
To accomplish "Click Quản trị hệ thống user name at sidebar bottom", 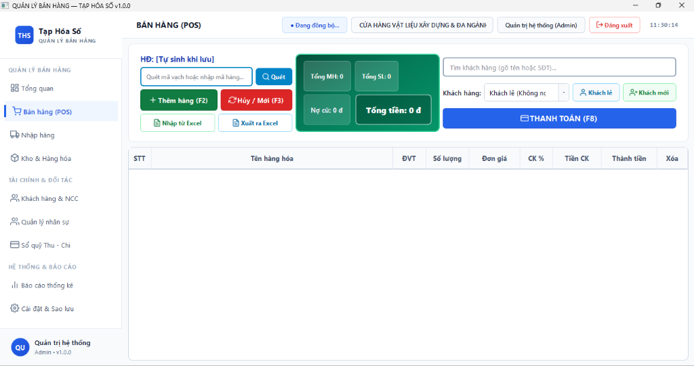I will pyautogui.click(x=62, y=342).
